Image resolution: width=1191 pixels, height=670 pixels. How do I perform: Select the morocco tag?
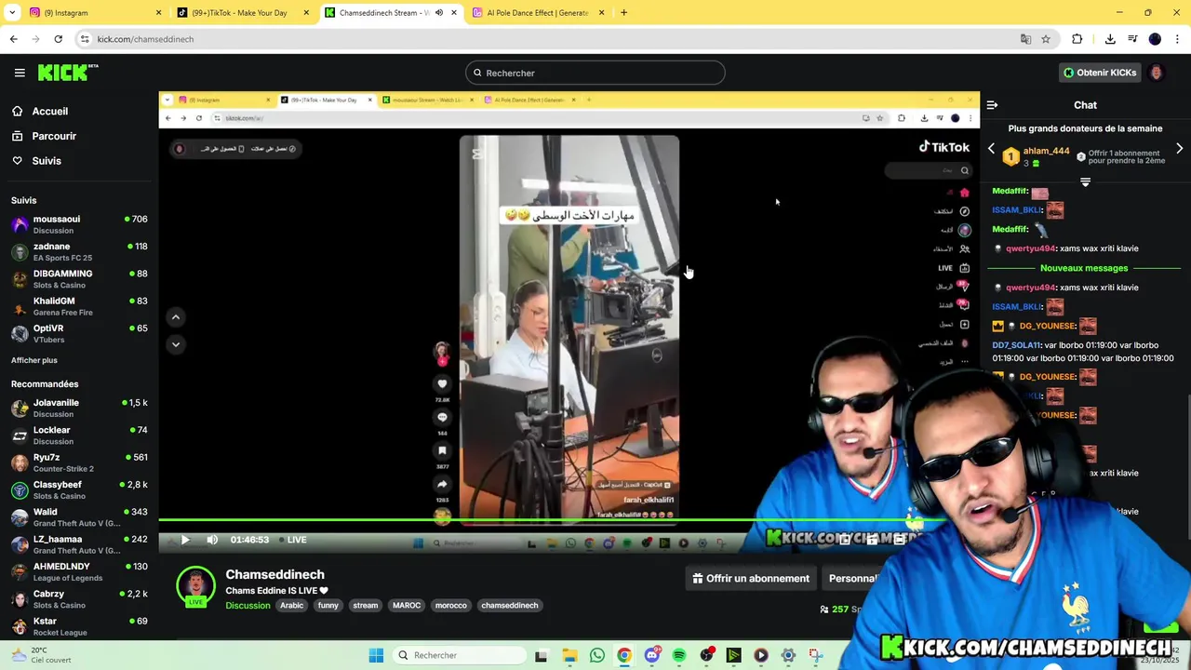[x=451, y=606]
